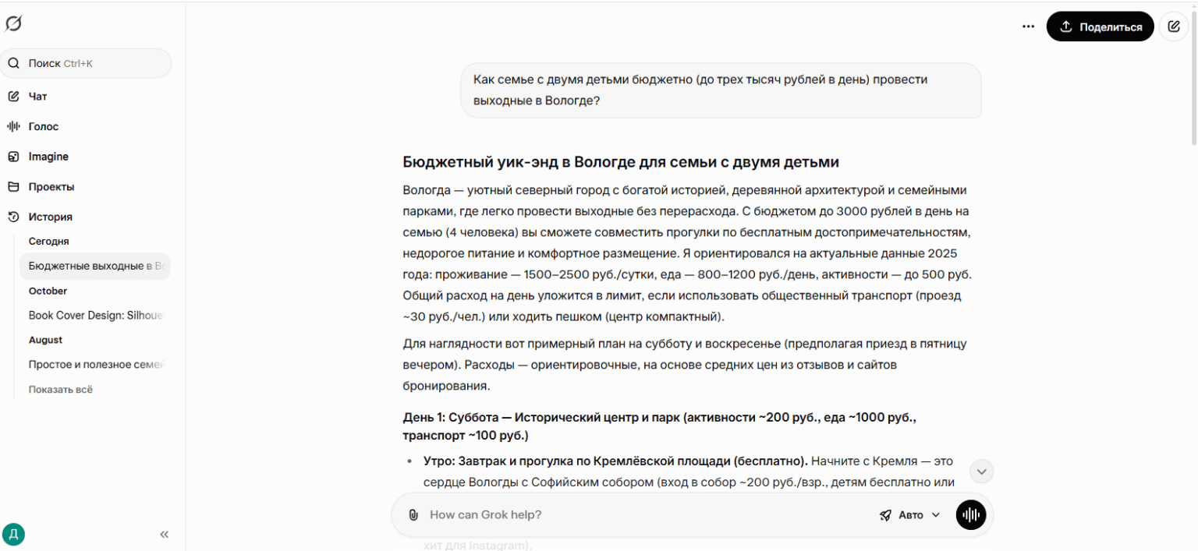Collapse the sidebar with the double chevron
This screenshot has width=1198, height=551.
click(165, 535)
